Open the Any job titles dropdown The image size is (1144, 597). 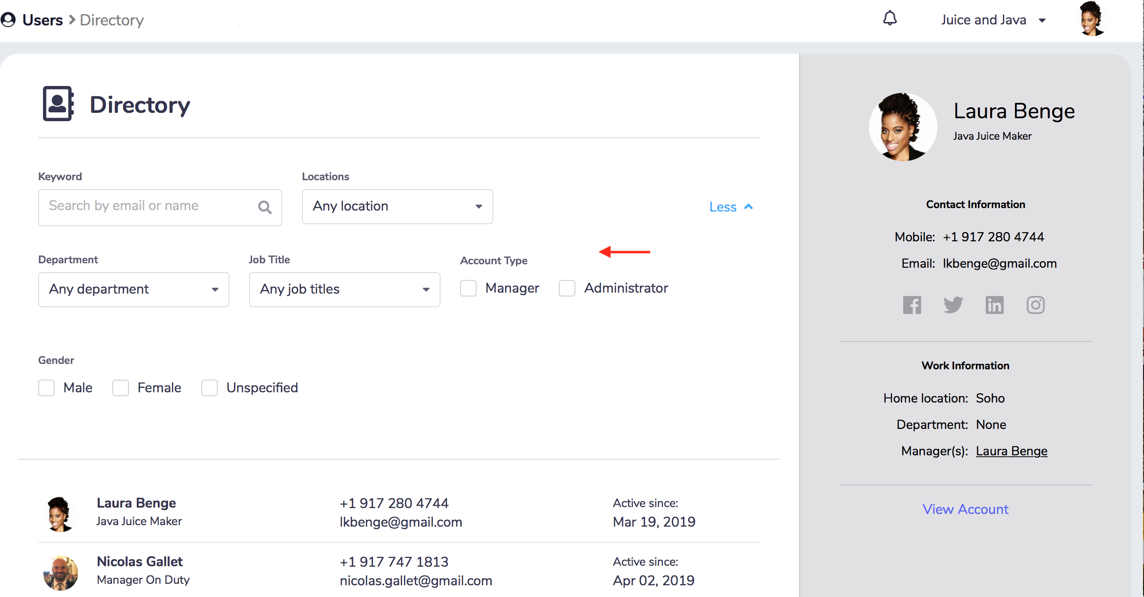click(x=344, y=290)
